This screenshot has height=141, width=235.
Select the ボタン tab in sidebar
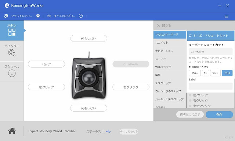pos(12,30)
